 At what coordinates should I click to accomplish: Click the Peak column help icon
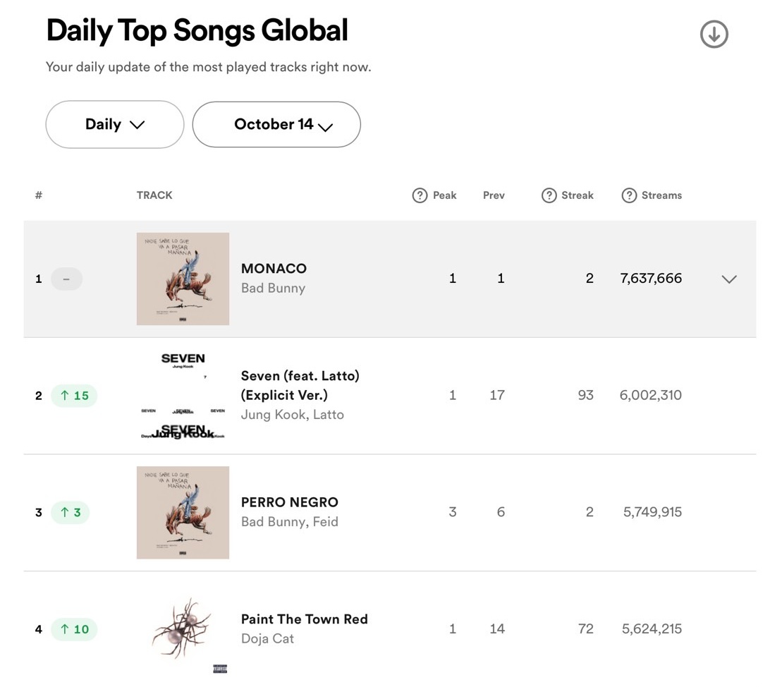(x=420, y=195)
